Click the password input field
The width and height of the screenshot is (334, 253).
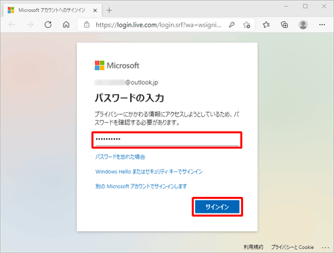pyautogui.click(x=167, y=140)
